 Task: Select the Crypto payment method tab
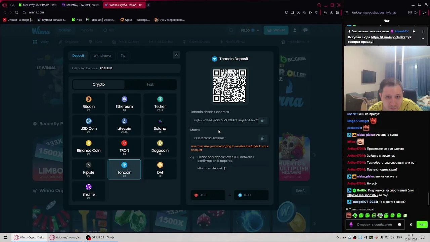(x=99, y=84)
